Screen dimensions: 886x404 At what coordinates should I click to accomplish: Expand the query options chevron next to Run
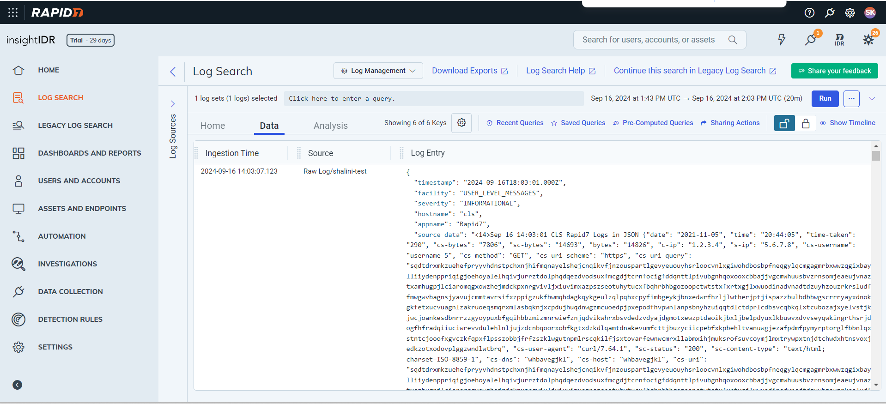pyautogui.click(x=872, y=98)
